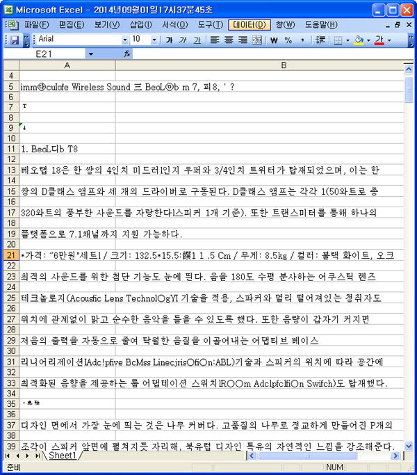This screenshot has width=417, height=475.
Task: Toggle bold formatting (가)
Action: pyautogui.click(x=170, y=40)
